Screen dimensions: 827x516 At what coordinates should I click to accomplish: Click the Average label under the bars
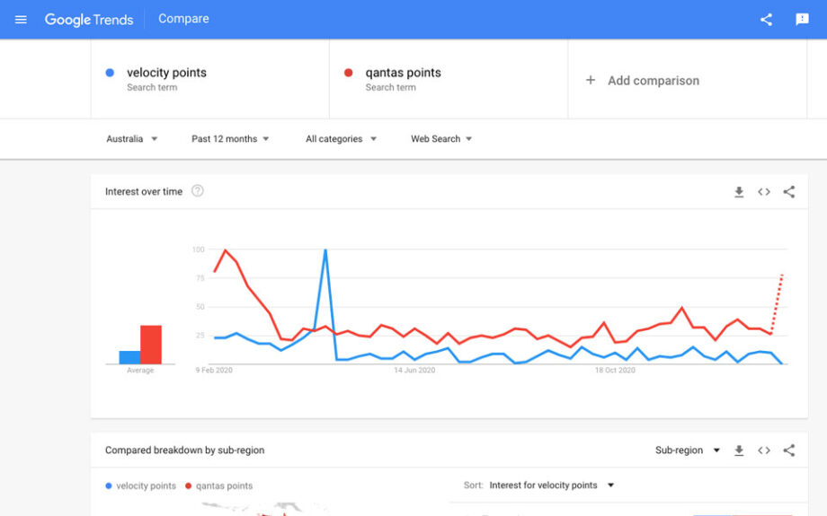point(140,371)
